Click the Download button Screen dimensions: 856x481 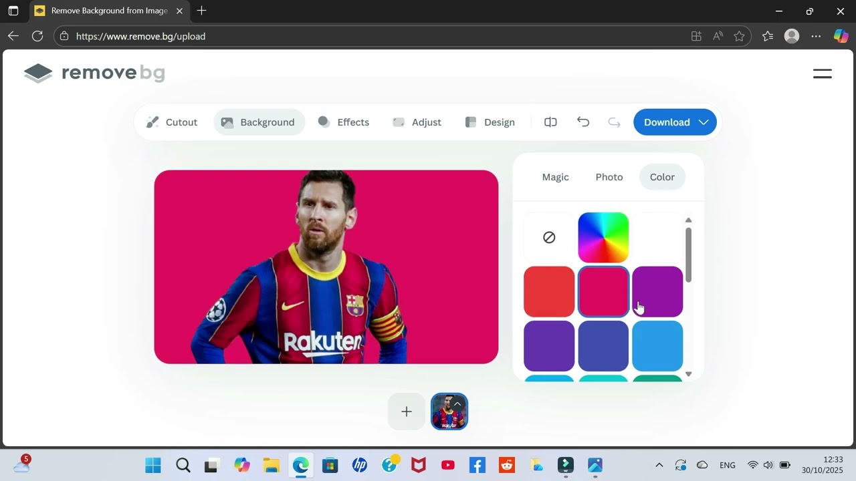tap(675, 122)
